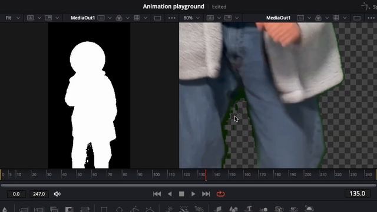Open right viewer three-dot options menu

(371, 18)
